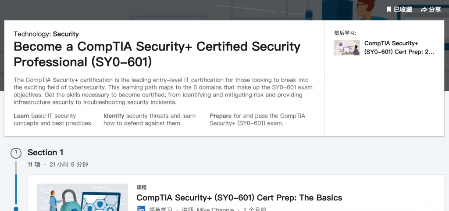Click the share arrow icon
This screenshot has width=449, height=211.
[424, 10]
